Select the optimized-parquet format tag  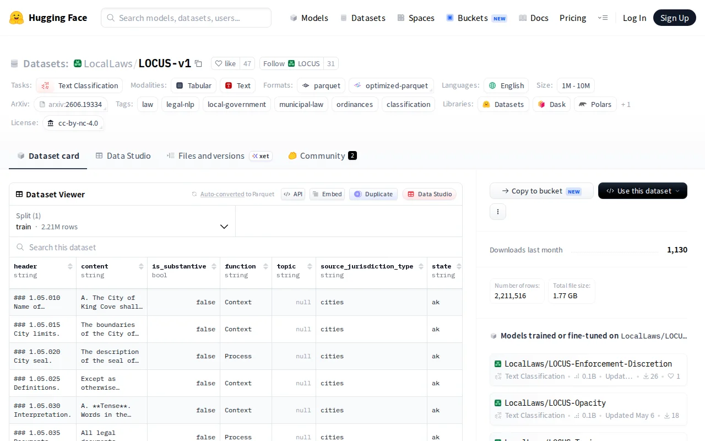(391, 85)
